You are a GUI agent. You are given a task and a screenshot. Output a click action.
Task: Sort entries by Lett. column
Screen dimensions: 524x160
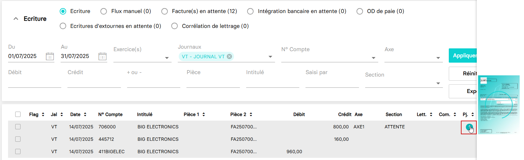[431, 114]
